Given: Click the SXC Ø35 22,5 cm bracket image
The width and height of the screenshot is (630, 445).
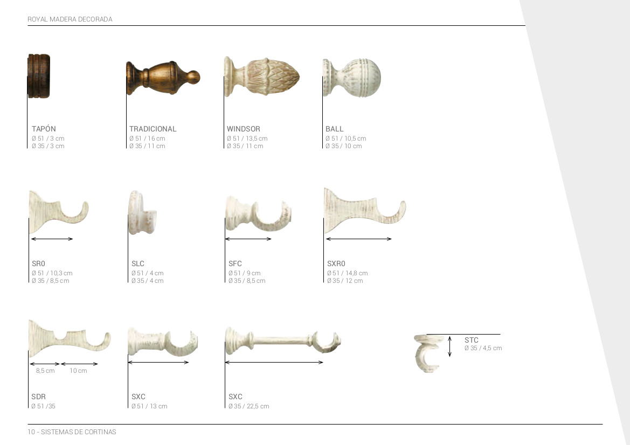Looking at the screenshot, I should tap(283, 341).
